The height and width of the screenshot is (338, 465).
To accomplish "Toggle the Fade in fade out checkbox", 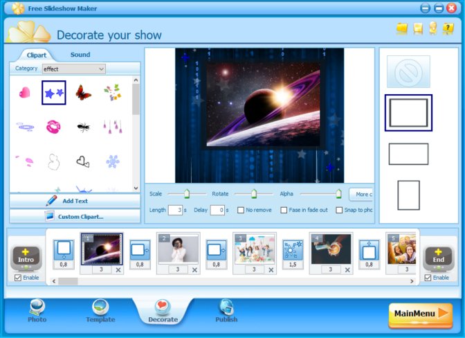I will (284, 210).
